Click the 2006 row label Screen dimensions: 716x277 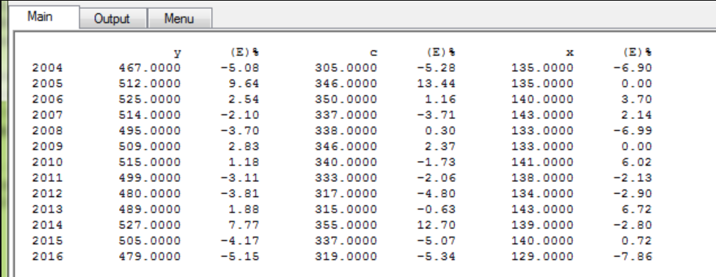click(47, 99)
